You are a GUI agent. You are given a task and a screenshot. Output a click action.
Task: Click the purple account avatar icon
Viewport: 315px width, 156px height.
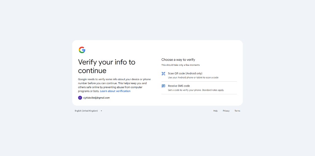pos(80,98)
